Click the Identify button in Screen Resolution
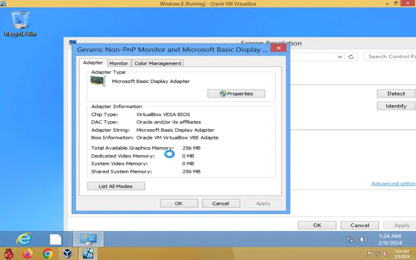Viewport: 416px width, 260px height. (x=396, y=106)
